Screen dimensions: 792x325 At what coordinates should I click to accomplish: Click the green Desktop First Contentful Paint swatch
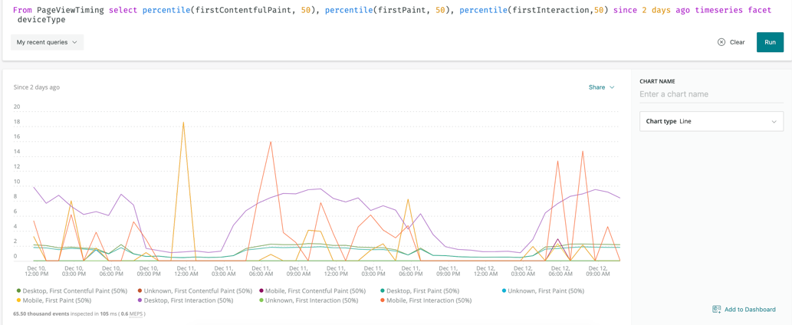[x=19, y=291]
